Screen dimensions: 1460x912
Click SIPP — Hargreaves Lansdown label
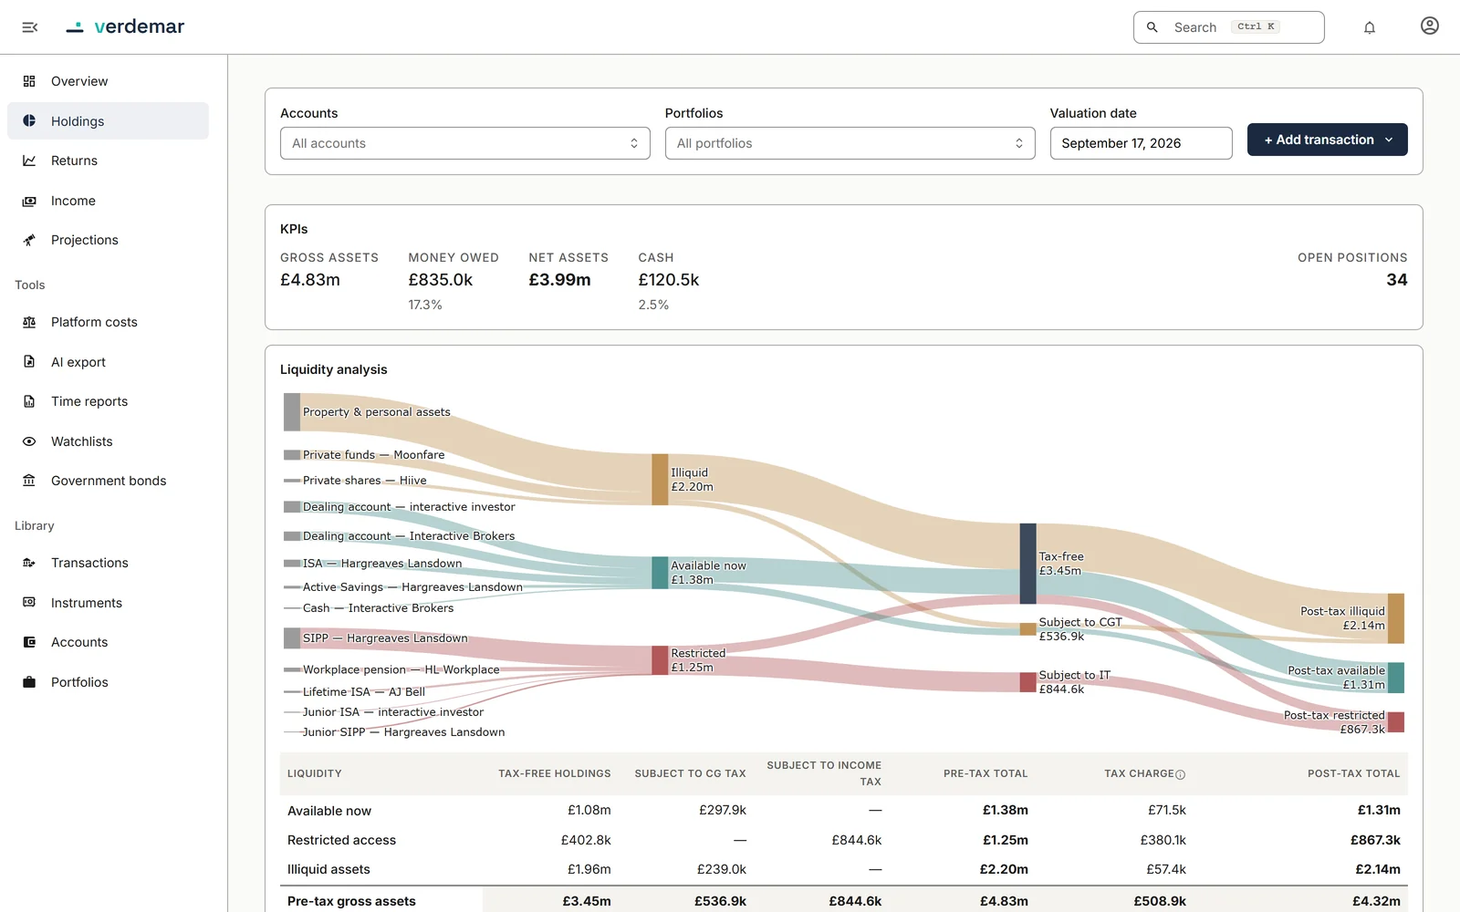point(385,638)
